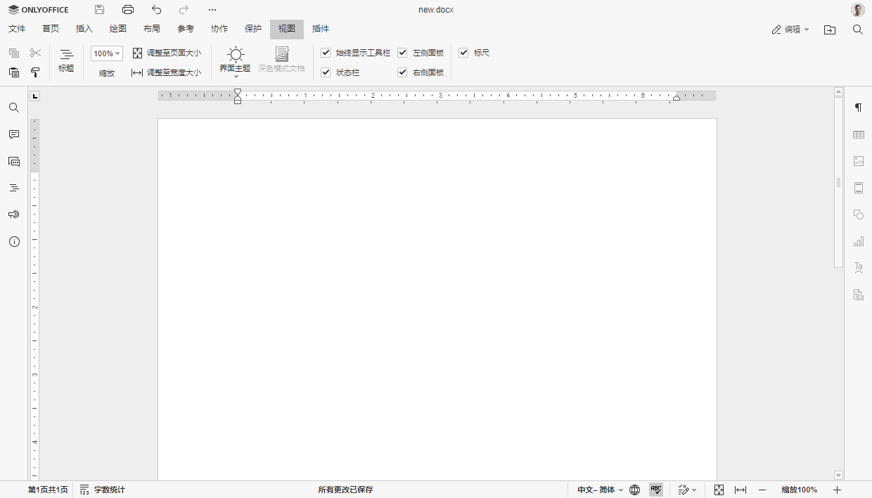Click fit to page icon in status bar
Image resolution: width=872 pixels, height=498 pixels.
pos(719,490)
